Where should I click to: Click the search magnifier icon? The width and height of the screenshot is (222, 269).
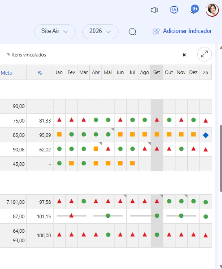[133, 32]
